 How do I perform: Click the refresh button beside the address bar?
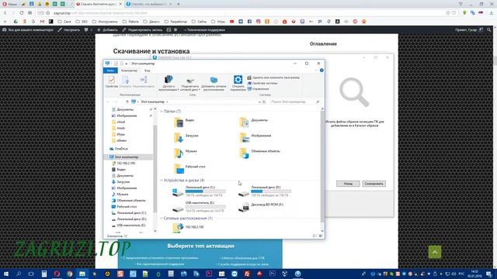[264, 102]
